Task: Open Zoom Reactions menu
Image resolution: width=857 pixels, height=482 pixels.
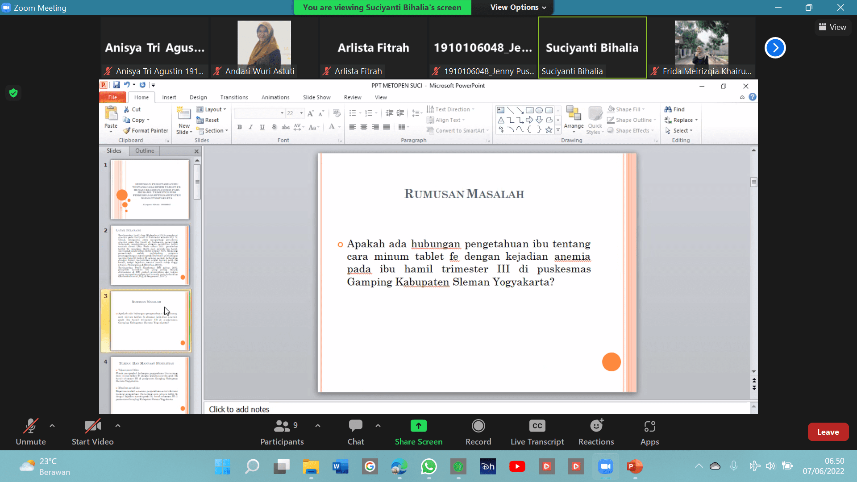Action: click(x=596, y=432)
